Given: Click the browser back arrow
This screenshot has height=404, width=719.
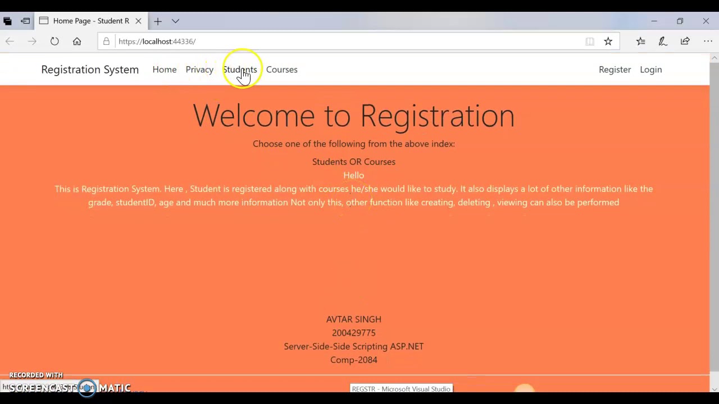Looking at the screenshot, I should click(10, 42).
